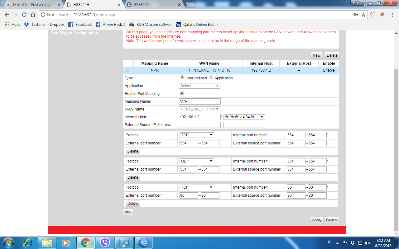
Task: Click New to create a mapping
Action: 316,55
